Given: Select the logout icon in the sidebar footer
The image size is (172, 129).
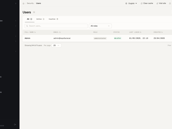Looking at the screenshot, I should point(15,125).
